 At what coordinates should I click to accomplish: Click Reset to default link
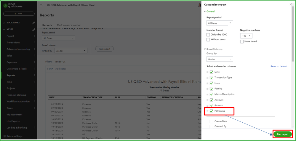(x=279, y=66)
